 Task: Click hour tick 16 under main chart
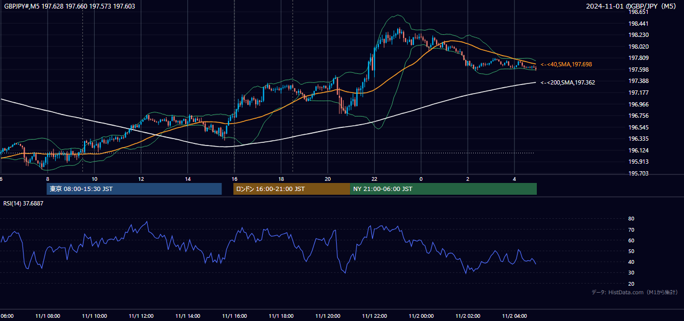pyautogui.click(x=234, y=179)
